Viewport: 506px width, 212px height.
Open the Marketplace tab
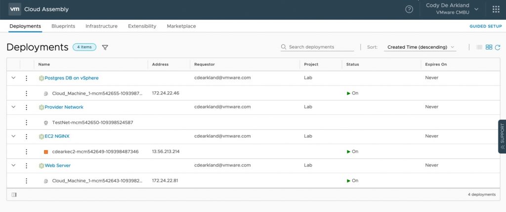point(181,26)
